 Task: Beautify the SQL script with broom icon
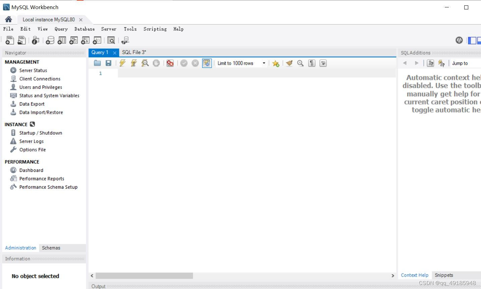(x=289, y=63)
